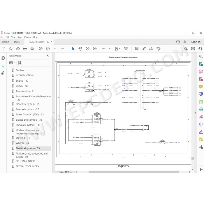Switch to the Home tab
This screenshot has width=204, height=204.
click(6, 42)
